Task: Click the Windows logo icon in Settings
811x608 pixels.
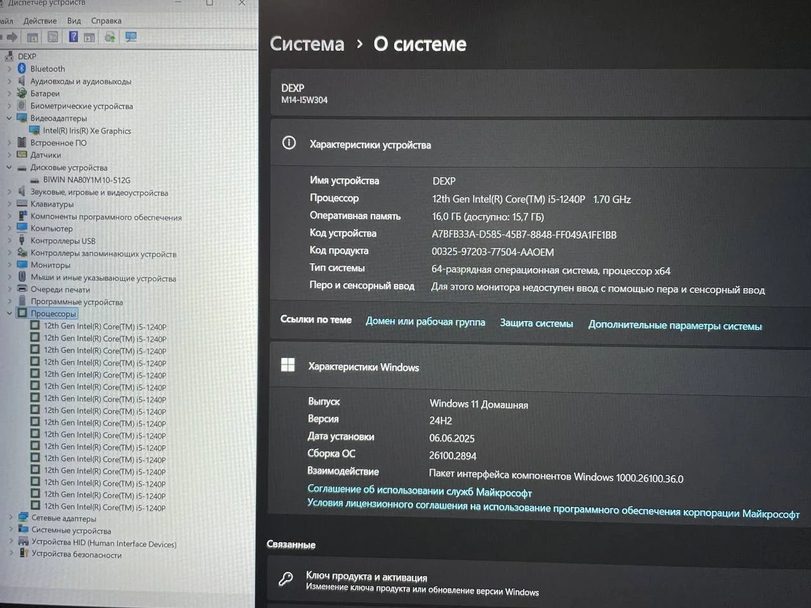Action: (288, 365)
